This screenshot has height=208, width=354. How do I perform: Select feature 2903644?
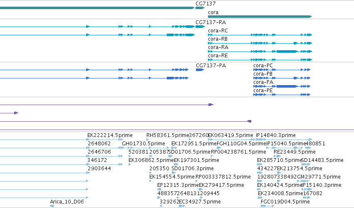point(99,169)
